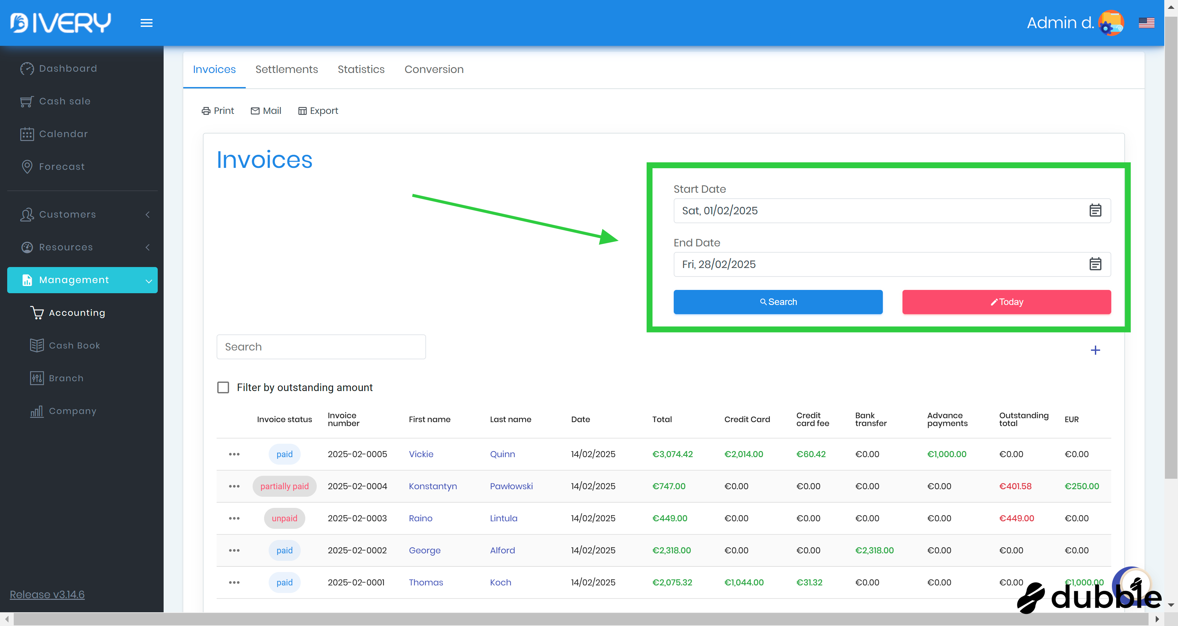
Task: Click the red Today button
Action: point(1006,302)
